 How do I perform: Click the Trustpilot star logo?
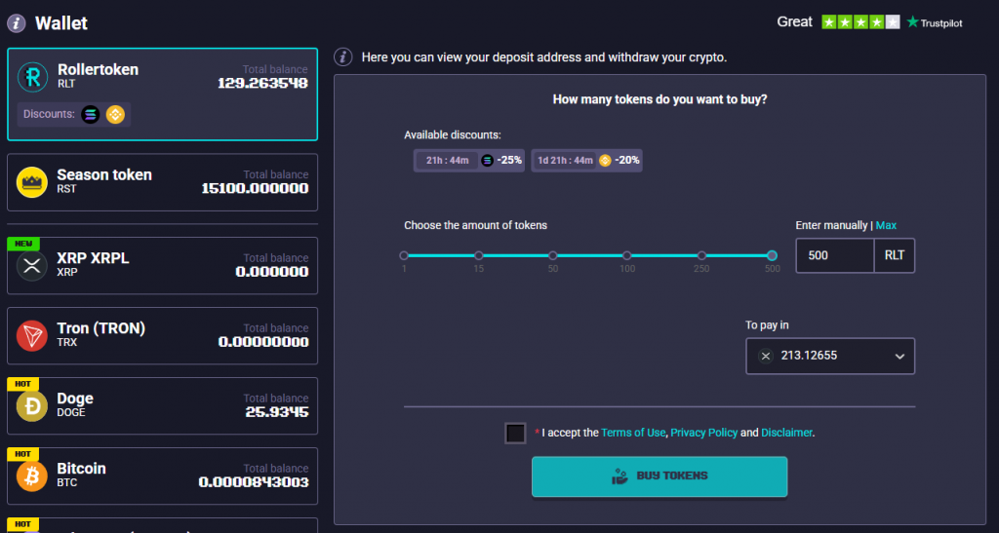(x=912, y=22)
